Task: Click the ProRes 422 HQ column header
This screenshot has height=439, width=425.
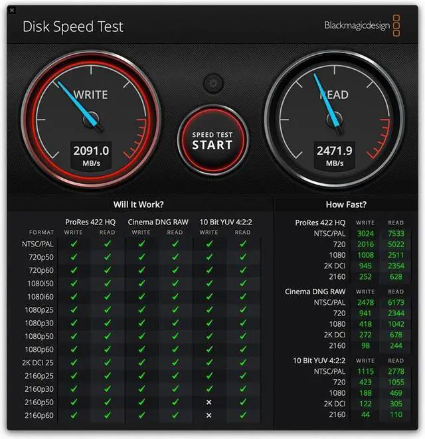Action: (90, 222)
